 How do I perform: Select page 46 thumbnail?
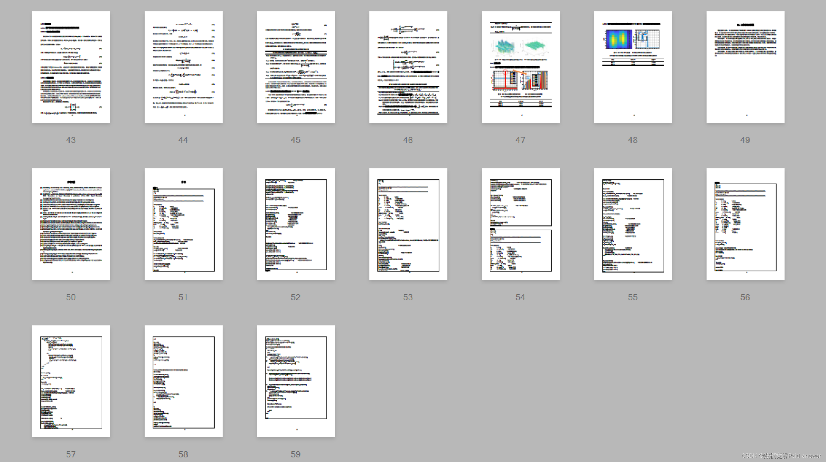coord(408,67)
